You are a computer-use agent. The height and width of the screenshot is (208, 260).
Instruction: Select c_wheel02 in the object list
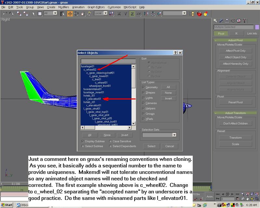click(90, 70)
